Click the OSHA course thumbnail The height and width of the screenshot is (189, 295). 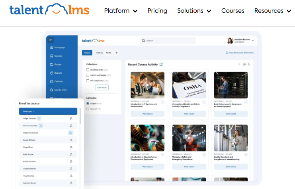(189, 85)
